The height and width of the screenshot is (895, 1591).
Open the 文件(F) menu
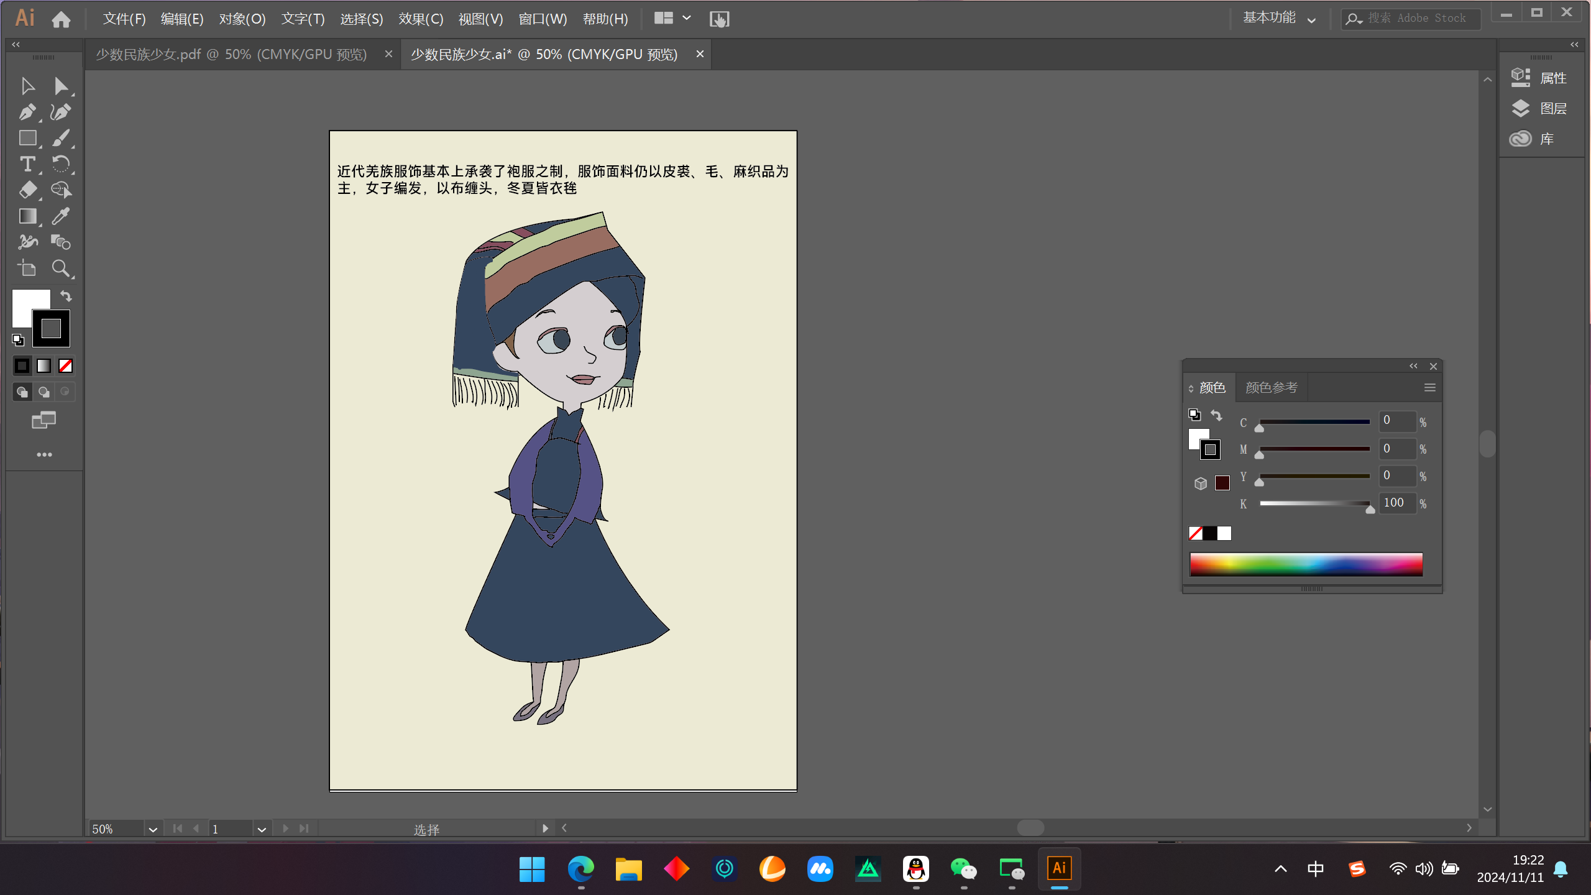(x=124, y=19)
